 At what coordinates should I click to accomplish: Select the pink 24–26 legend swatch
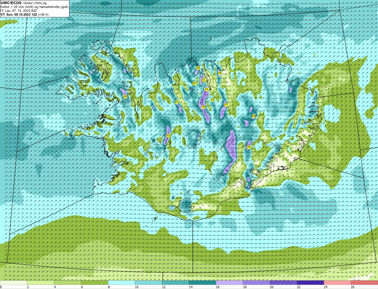(x=338, y=283)
